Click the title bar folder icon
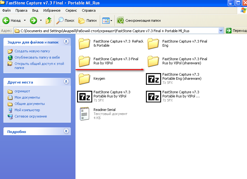The image size is (247, 179). pos(2,3)
